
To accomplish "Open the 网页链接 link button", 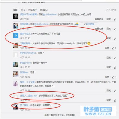I will point(89,24).
